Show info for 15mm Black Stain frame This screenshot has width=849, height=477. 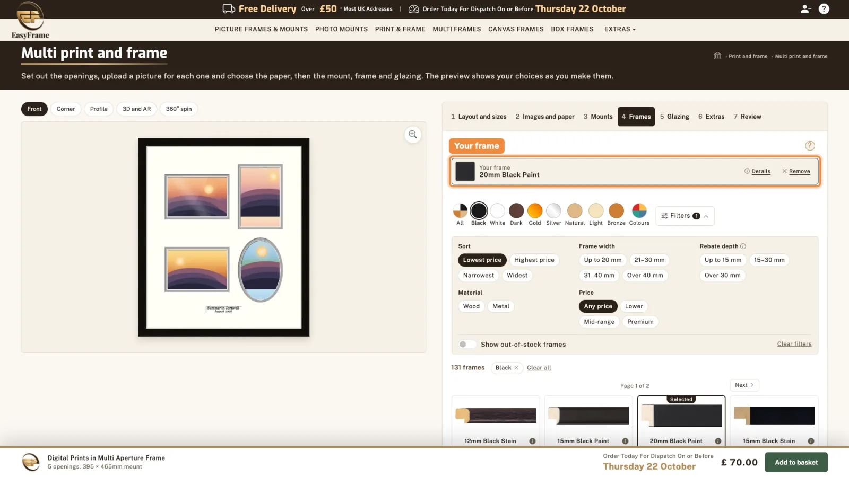[811, 441]
